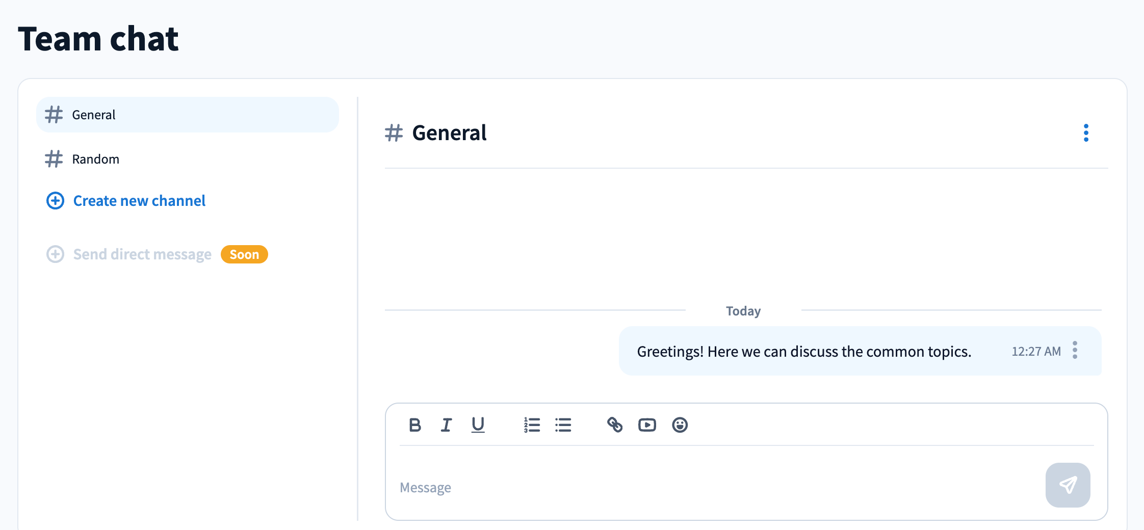Click the hash icon next to Random
1144x530 pixels.
click(54, 159)
